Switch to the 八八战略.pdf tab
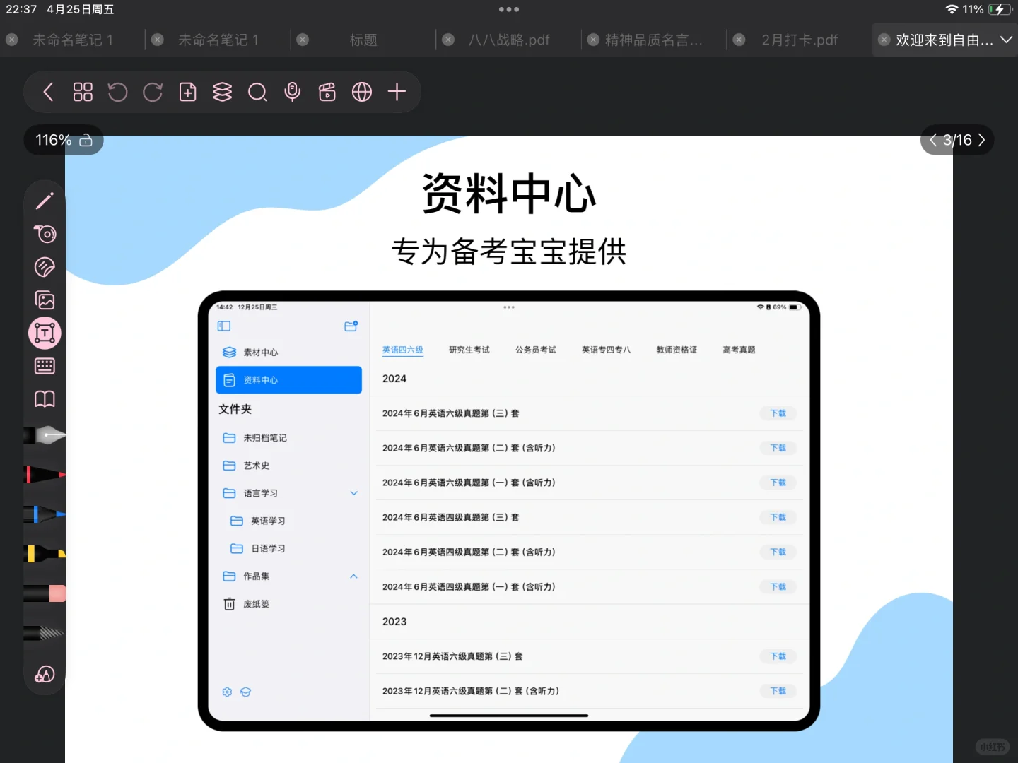 click(x=508, y=40)
